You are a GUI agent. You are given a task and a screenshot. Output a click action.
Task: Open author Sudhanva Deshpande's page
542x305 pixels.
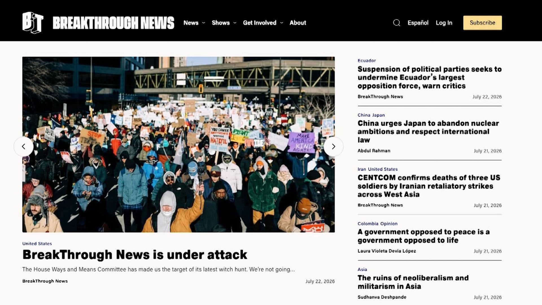tap(382, 297)
